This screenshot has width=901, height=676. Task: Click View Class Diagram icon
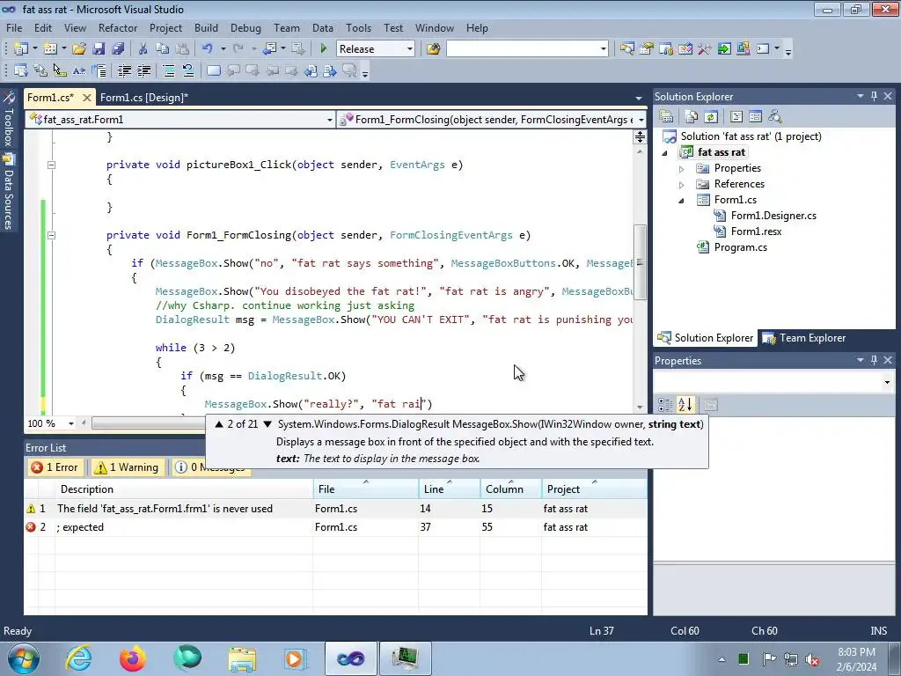775,117
